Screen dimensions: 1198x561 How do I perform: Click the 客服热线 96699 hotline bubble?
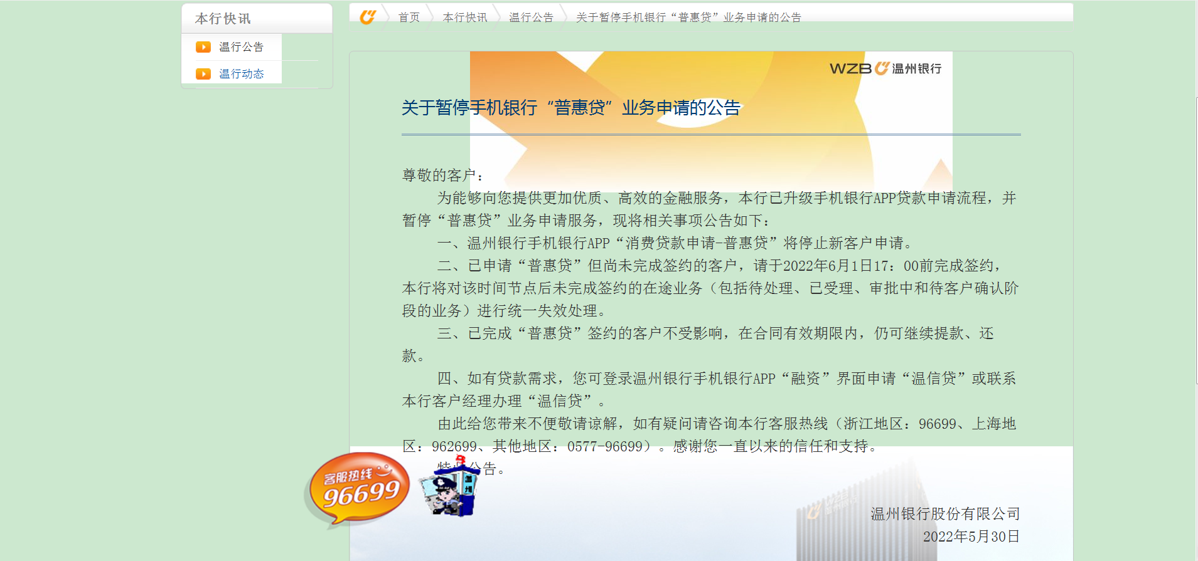point(358,489)
